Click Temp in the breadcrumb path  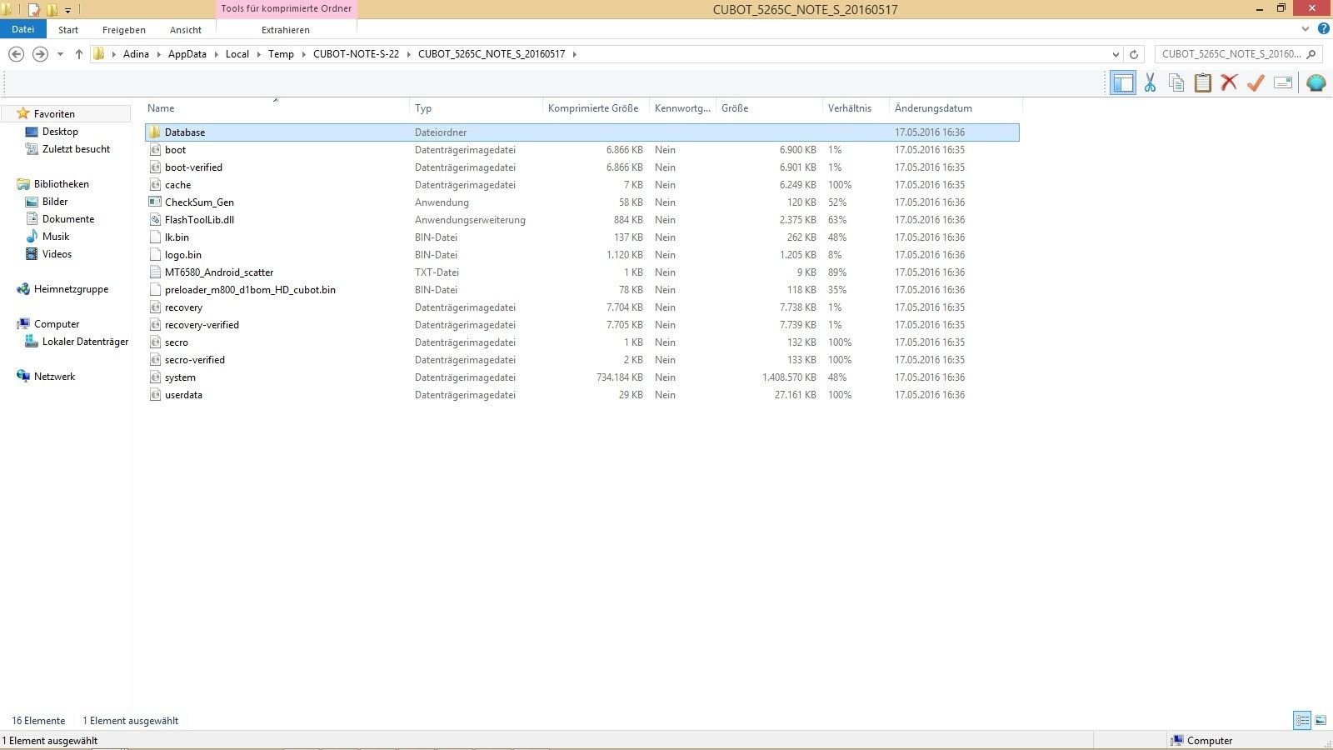281,54
